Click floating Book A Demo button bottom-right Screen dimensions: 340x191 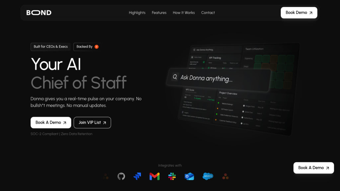(313, 168)
